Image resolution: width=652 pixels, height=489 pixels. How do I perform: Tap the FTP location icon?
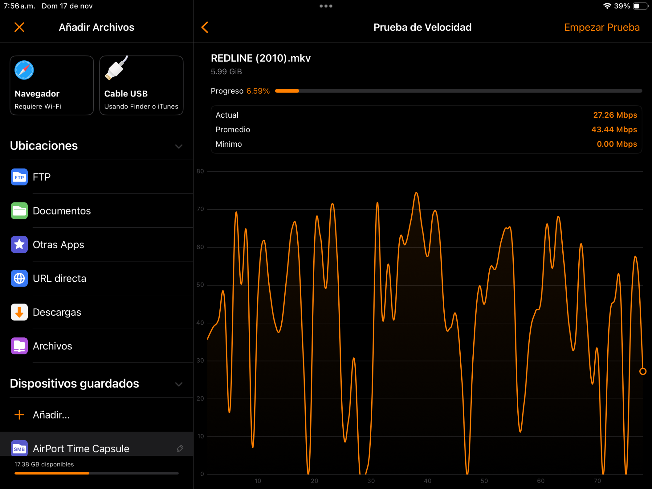19,177
